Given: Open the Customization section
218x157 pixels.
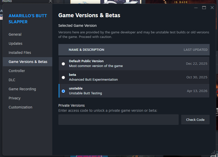Looking at the screenshot, I should point(20,107).
